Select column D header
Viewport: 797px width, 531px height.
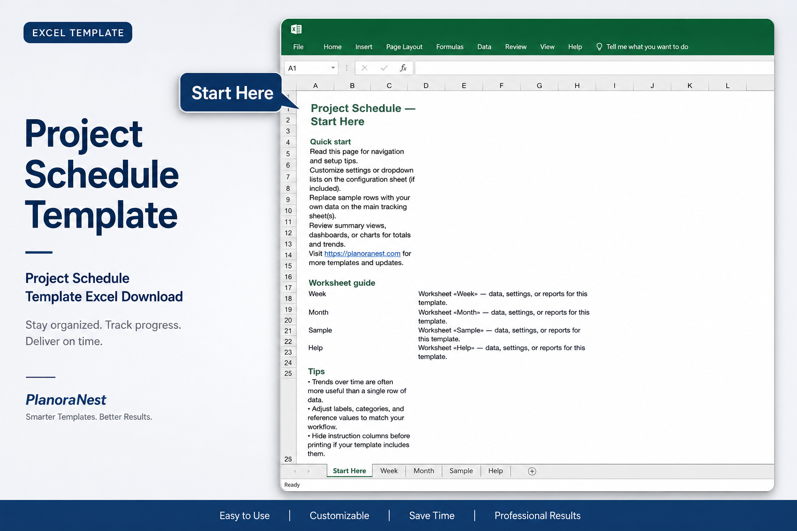(426, 86)
